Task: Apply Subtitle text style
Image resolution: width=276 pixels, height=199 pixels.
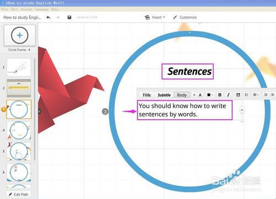Action: [164, 95]
